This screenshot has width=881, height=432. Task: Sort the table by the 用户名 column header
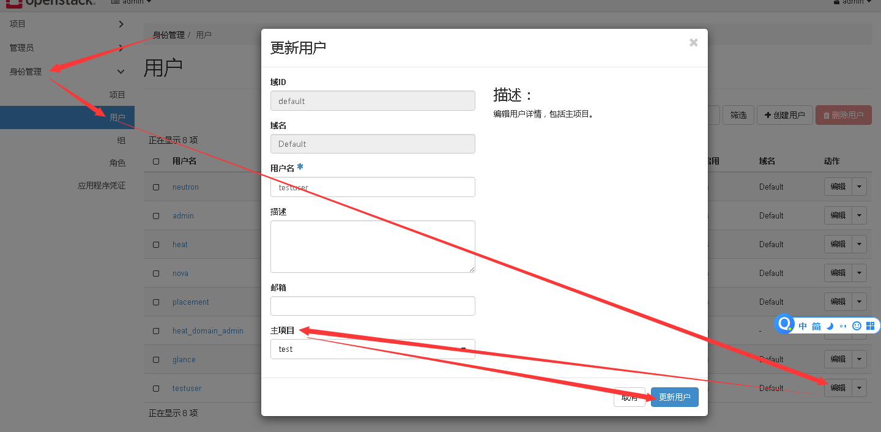(x=184, y=162)
